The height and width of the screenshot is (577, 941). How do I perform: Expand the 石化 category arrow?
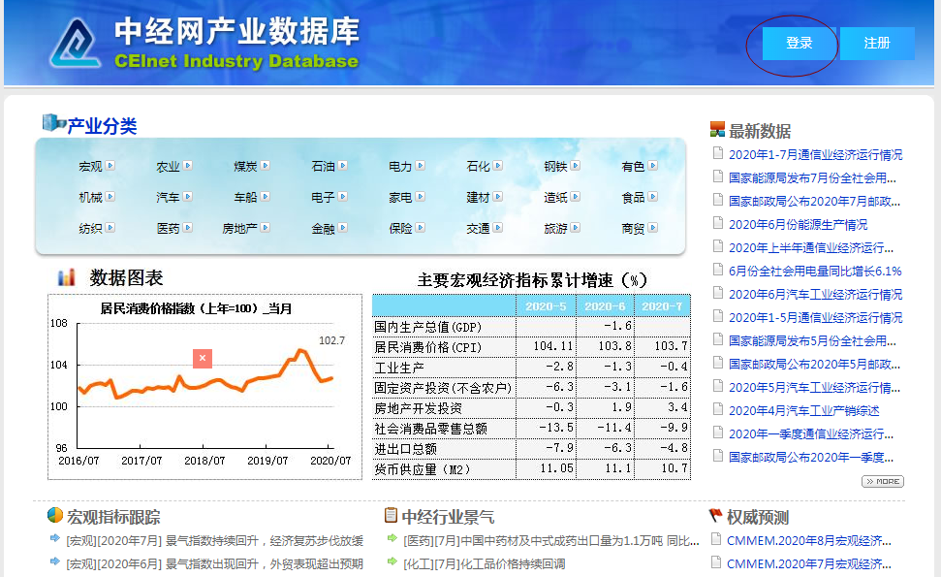click(498, 166)
